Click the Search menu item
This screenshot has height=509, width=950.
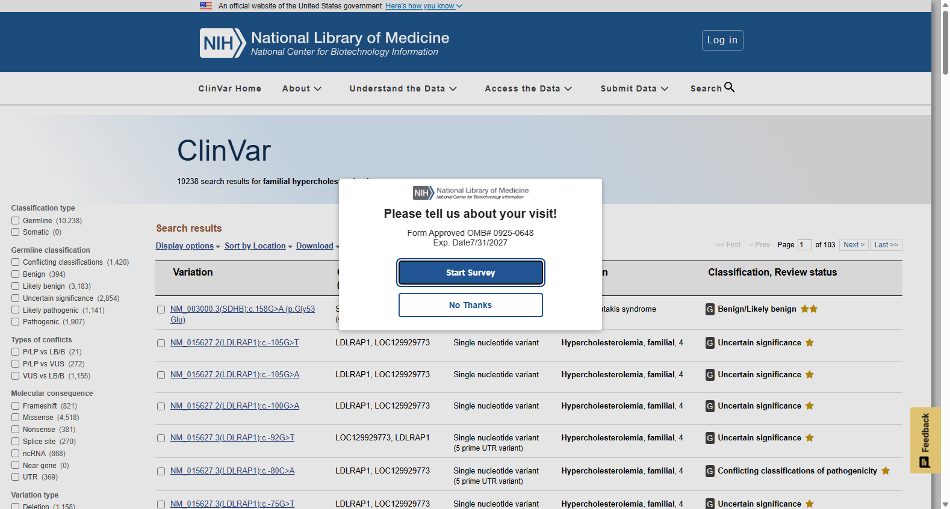pos(712,88)
